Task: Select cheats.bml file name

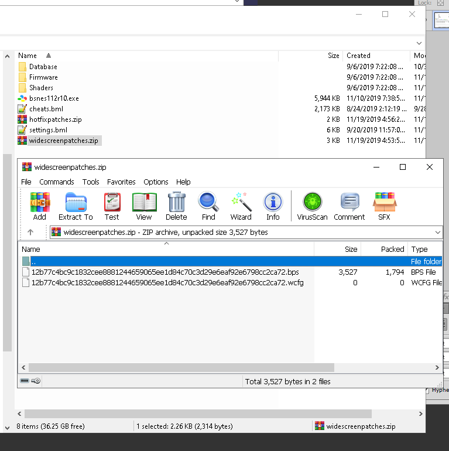Action: click(x=46, y=109)
